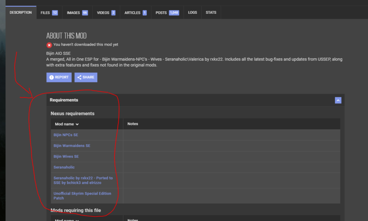Open the Logs tab
The image size is (368, 221).
(192, 12)
